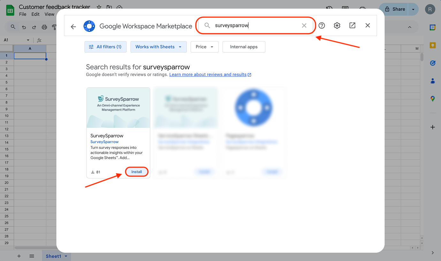This screenshot has height=261, width=441.
Task: Open the Edit menu
Action: [35, 14]
